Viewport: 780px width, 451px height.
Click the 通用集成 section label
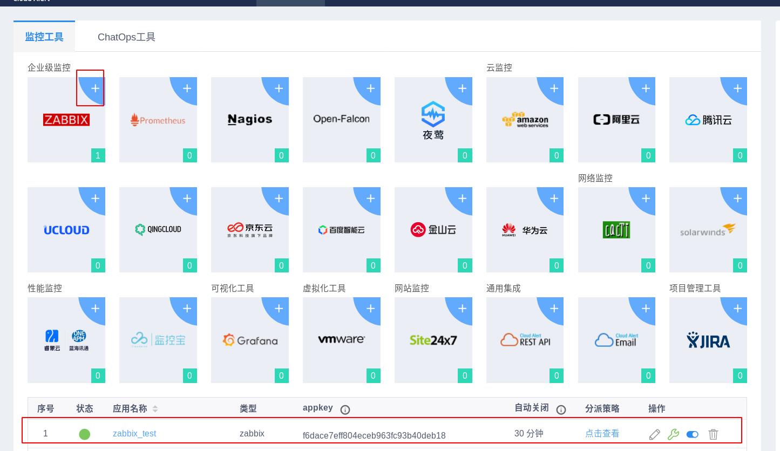pyautogui.click(x=504, y=288)
